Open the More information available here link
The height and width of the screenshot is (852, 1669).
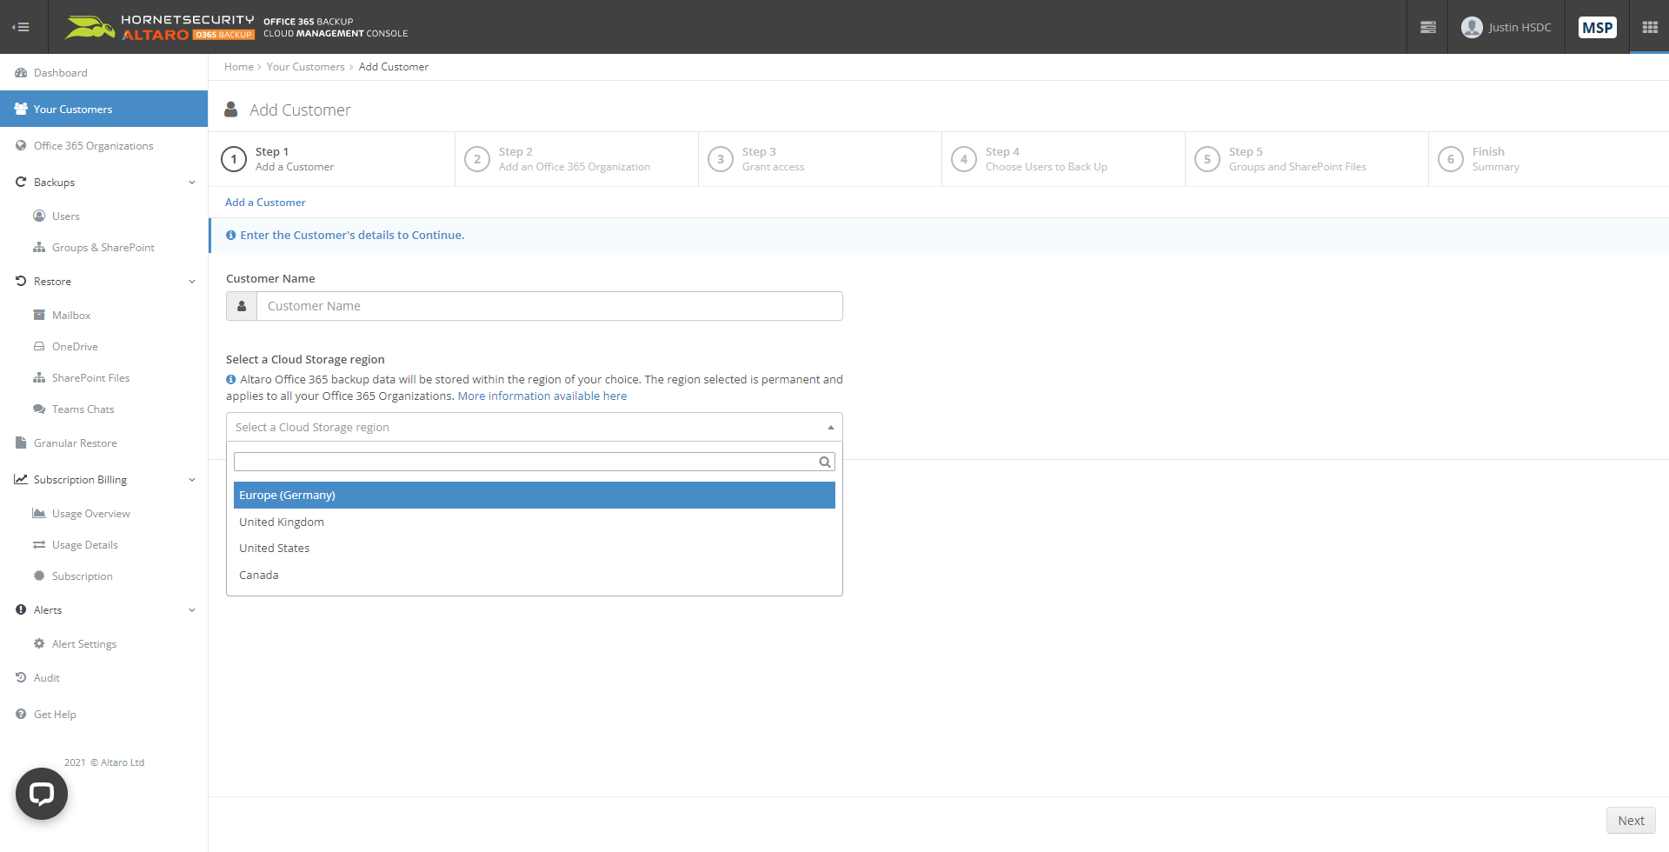(542, 396)
